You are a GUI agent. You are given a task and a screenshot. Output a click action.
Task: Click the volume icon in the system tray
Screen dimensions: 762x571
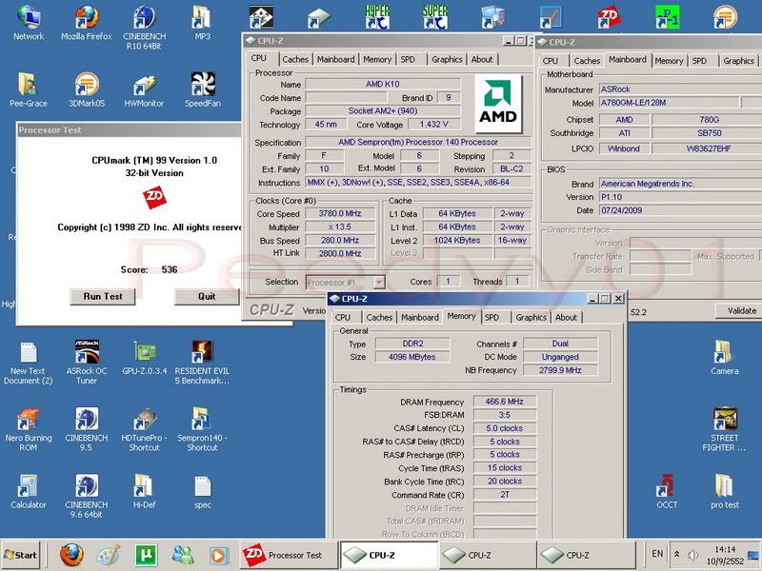693,555
